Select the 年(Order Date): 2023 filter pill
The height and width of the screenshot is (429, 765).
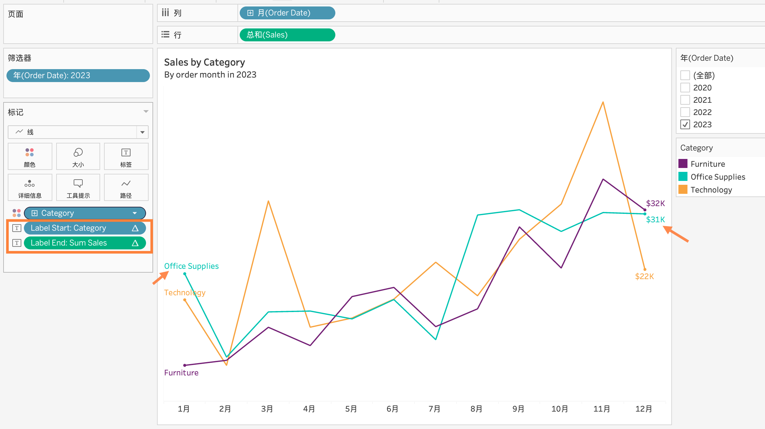78,75
